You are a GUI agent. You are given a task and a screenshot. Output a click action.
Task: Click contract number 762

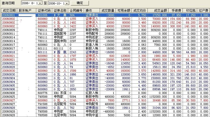point(72,108)
